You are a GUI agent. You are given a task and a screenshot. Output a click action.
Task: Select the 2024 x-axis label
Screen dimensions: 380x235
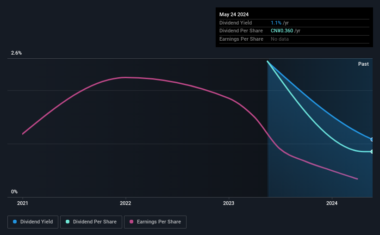(x=332, y=203)
